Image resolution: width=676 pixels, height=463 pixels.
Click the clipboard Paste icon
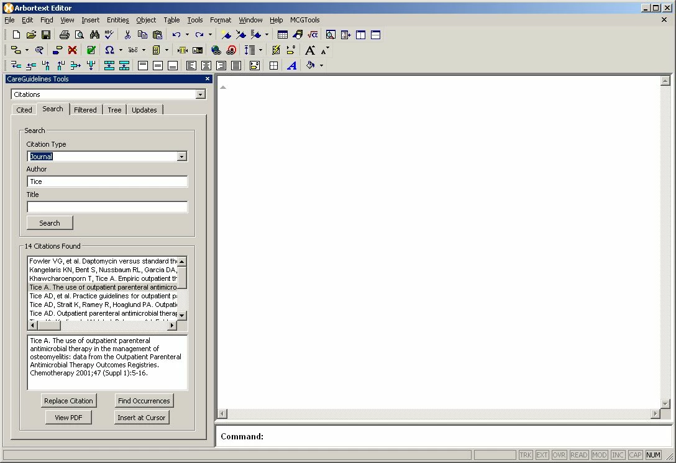click(157, 35)
